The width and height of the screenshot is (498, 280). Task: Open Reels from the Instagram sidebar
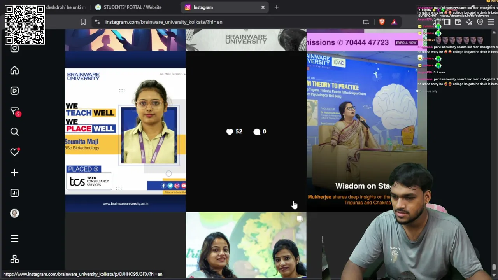click(14, 91)
